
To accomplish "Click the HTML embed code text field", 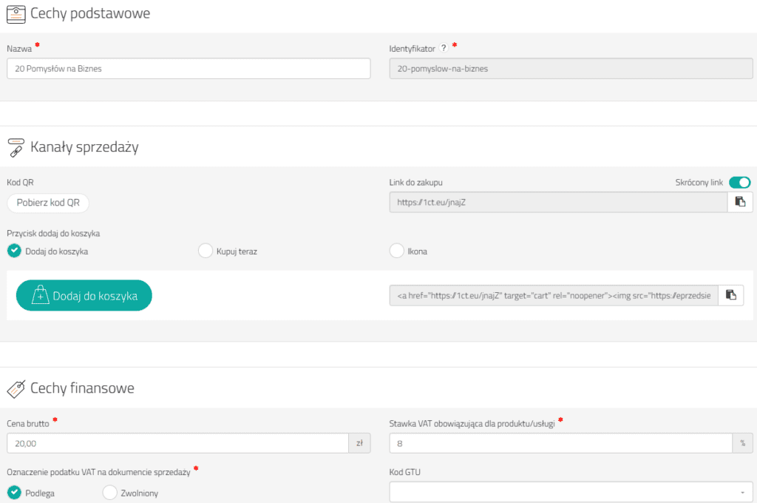I will click(x=554, y=295).
